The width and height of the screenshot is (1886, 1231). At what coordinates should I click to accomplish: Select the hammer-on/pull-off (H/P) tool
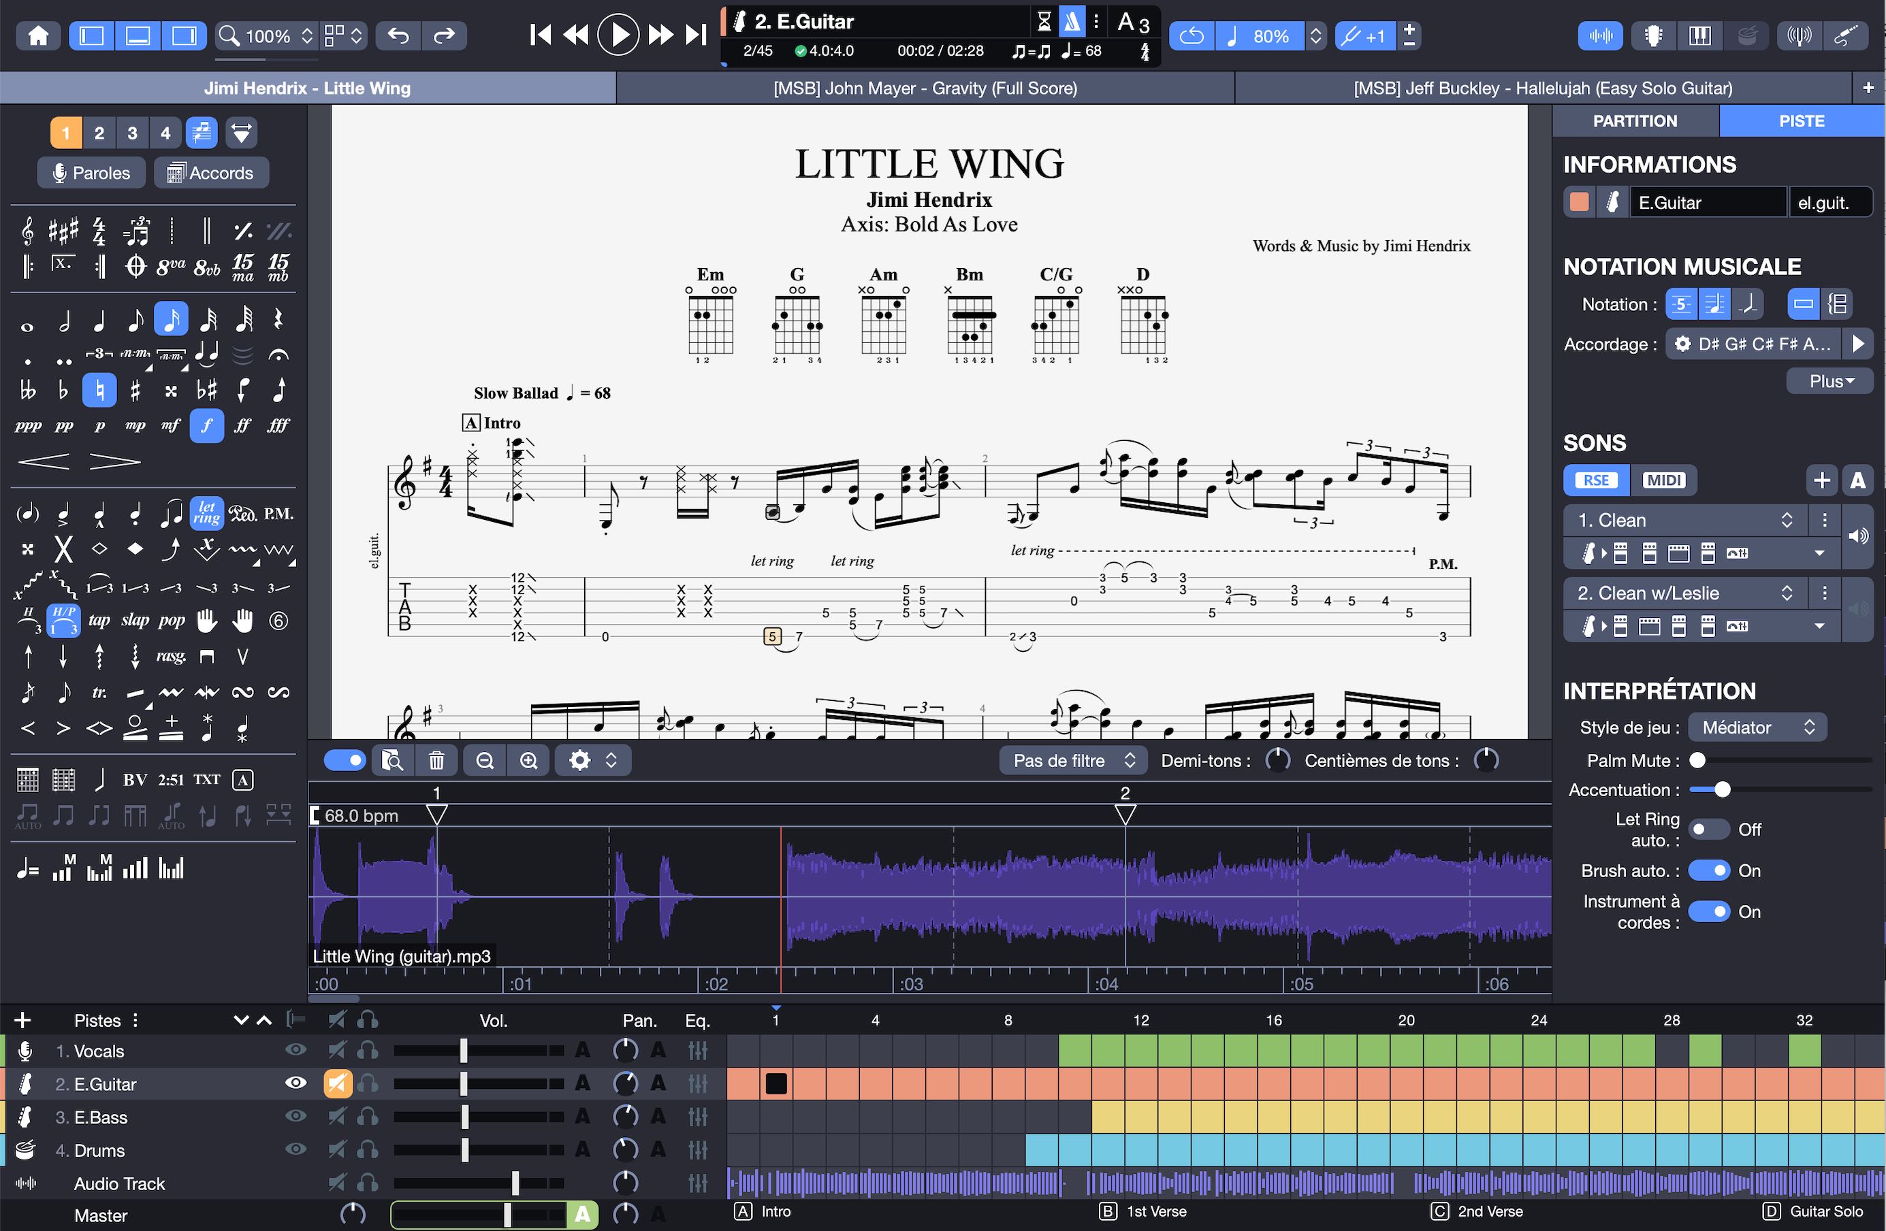click(x=63, y=621)
